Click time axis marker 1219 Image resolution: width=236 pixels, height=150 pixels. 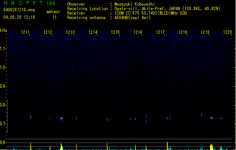[205, 32]
